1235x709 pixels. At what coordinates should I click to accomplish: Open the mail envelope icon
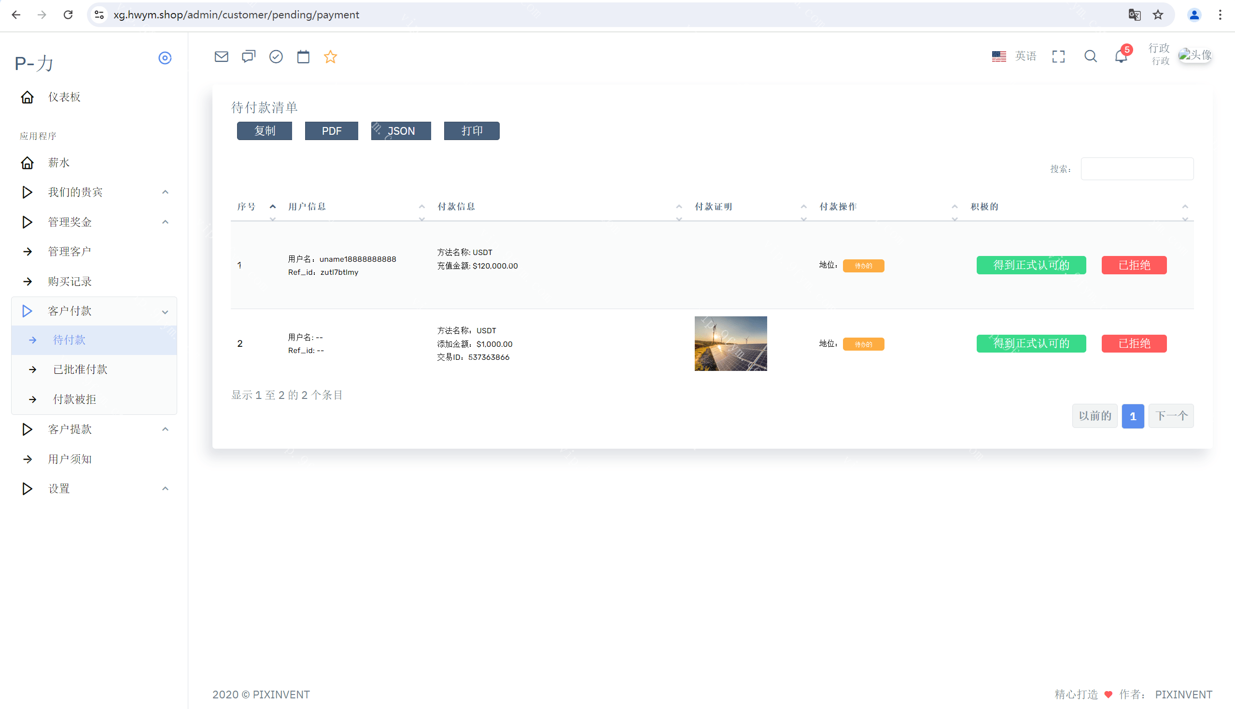tap(221, 57)
